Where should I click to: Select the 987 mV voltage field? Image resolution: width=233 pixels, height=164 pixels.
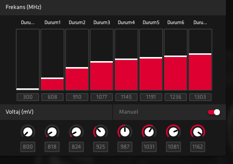click(x=125, y=147)
